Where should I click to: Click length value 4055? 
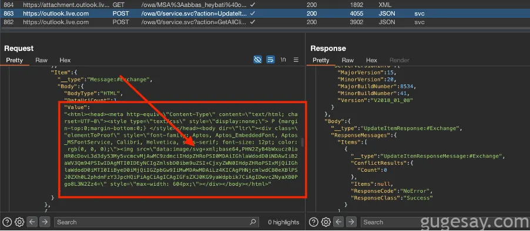(357, 13)
